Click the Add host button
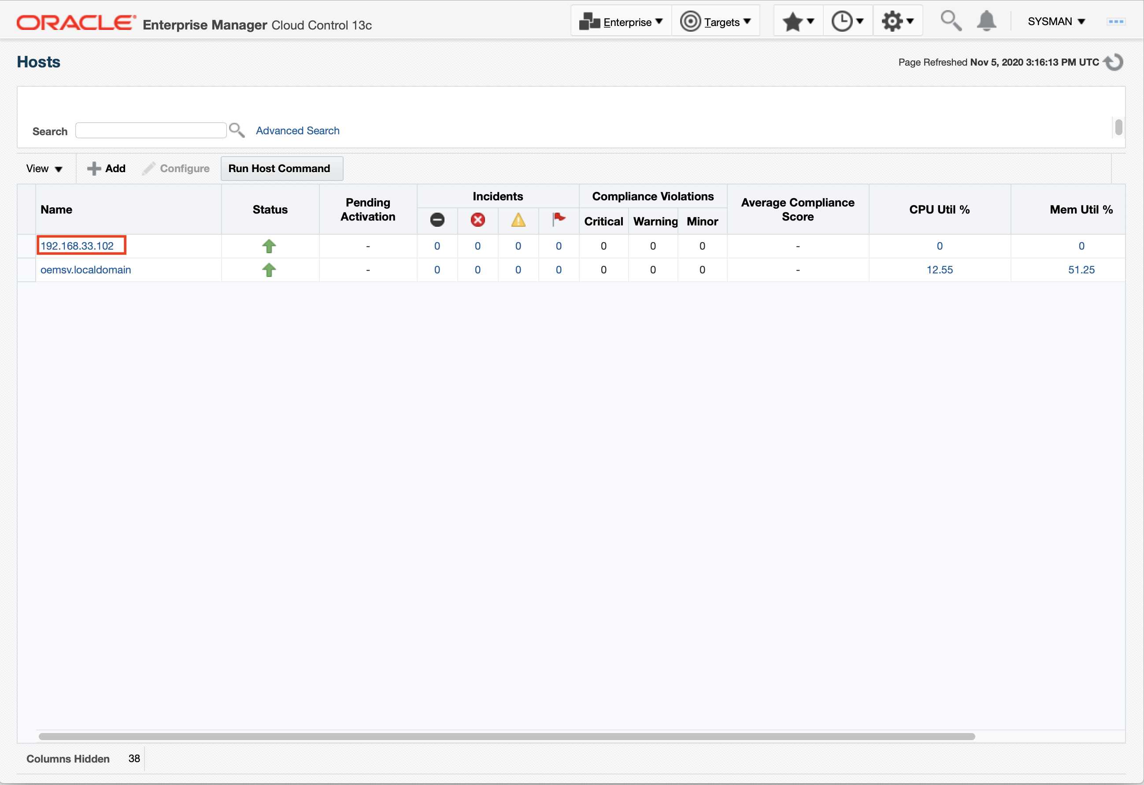This screenshot has width=1144, height=785. tap(106, 169)
